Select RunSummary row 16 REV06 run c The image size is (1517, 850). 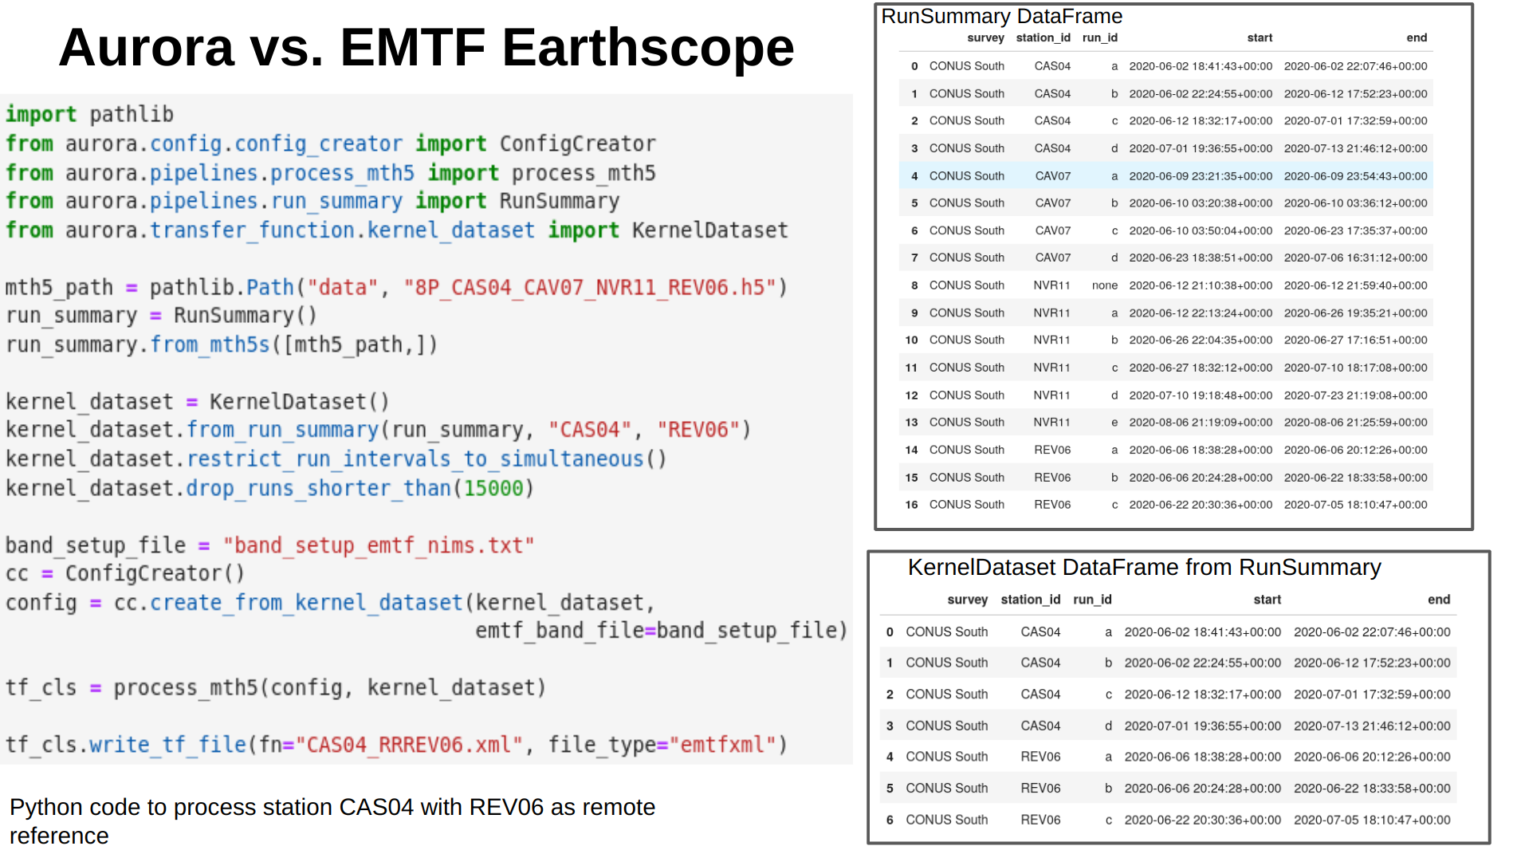coord(1166,505)
